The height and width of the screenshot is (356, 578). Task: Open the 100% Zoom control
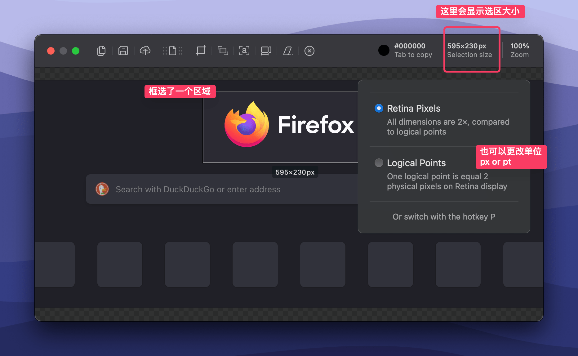click(519, 50)
